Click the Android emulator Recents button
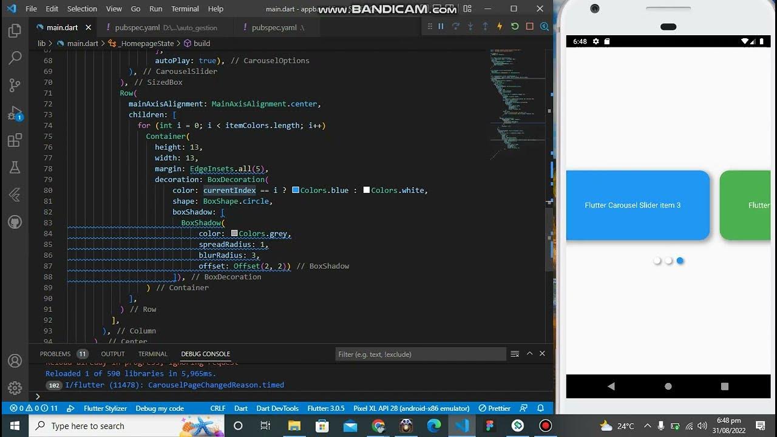 click(725, 386)
